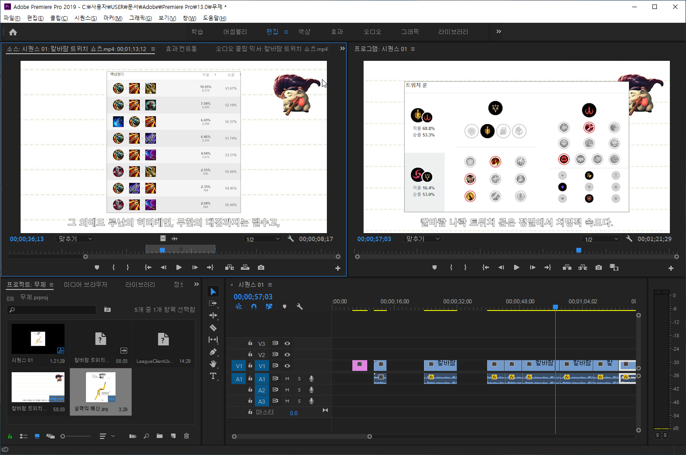Play the Source monitor clip
686x455 pixels.
179,268
